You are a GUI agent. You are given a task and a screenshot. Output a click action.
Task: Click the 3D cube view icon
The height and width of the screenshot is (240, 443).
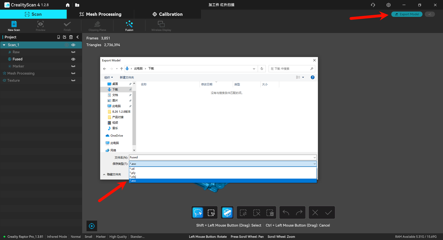click(227, 212)
